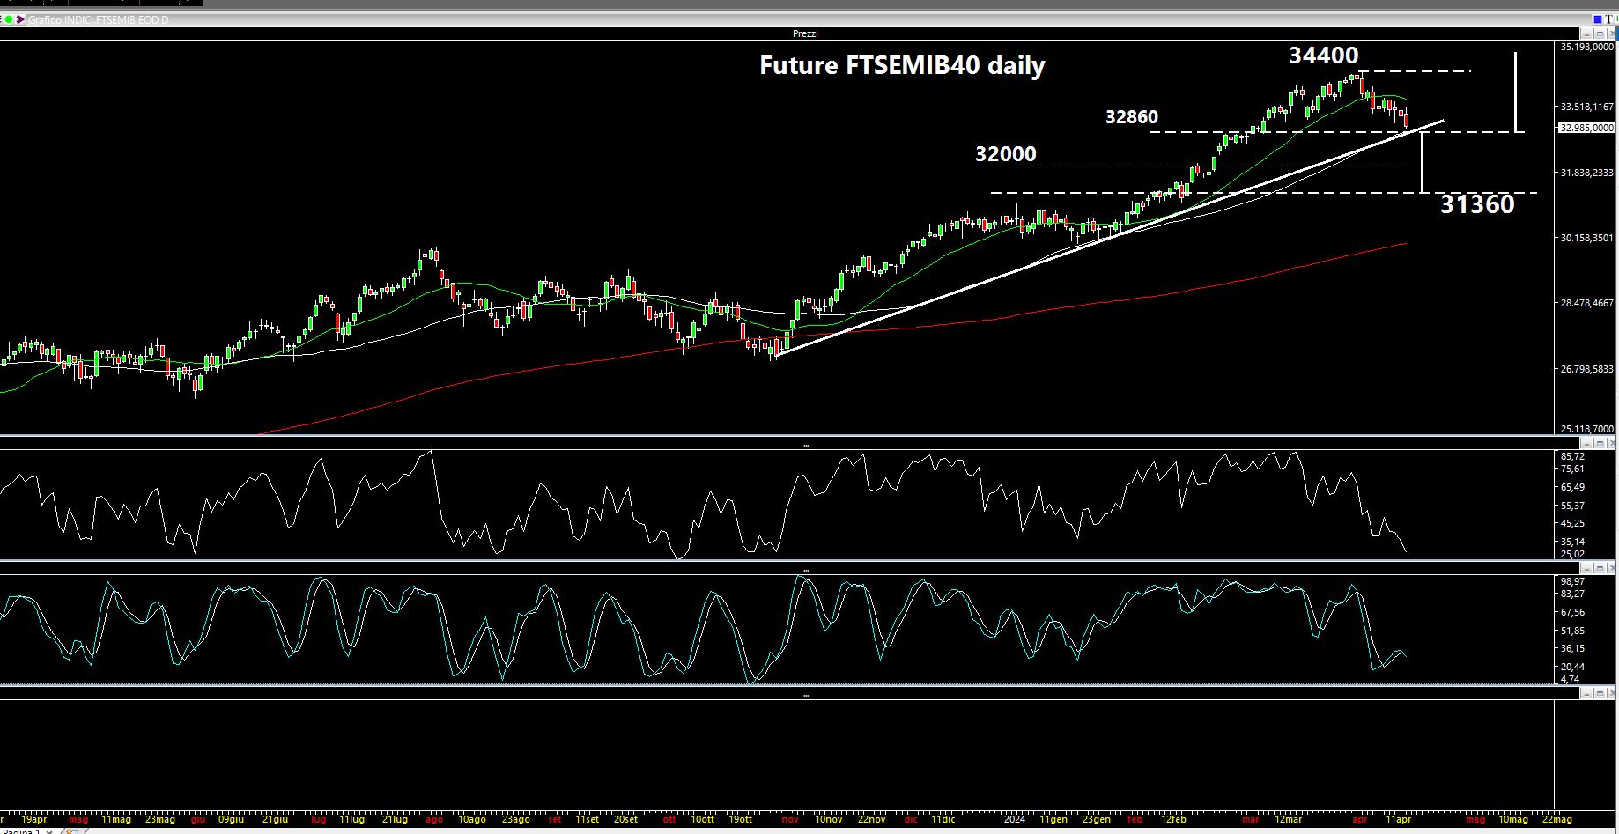Click the 98,97 stochastic scale value

(x=1572, y=581)
